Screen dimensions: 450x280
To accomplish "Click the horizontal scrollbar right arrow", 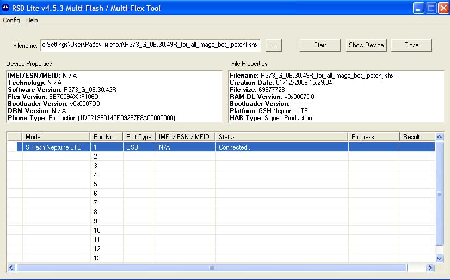I will 430,267.
